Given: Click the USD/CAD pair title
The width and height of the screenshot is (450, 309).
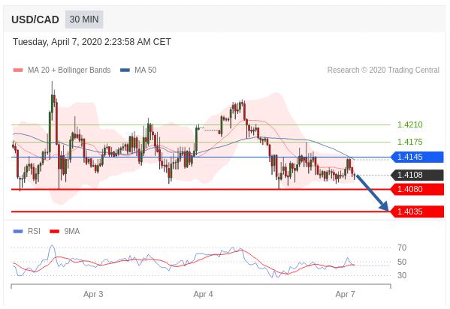Looking at the screenshot, I should [35, 19].
